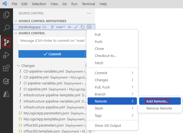Collapse the Changes tree group
The width and height of the screenshot is (183, 133).
point(18,66)
